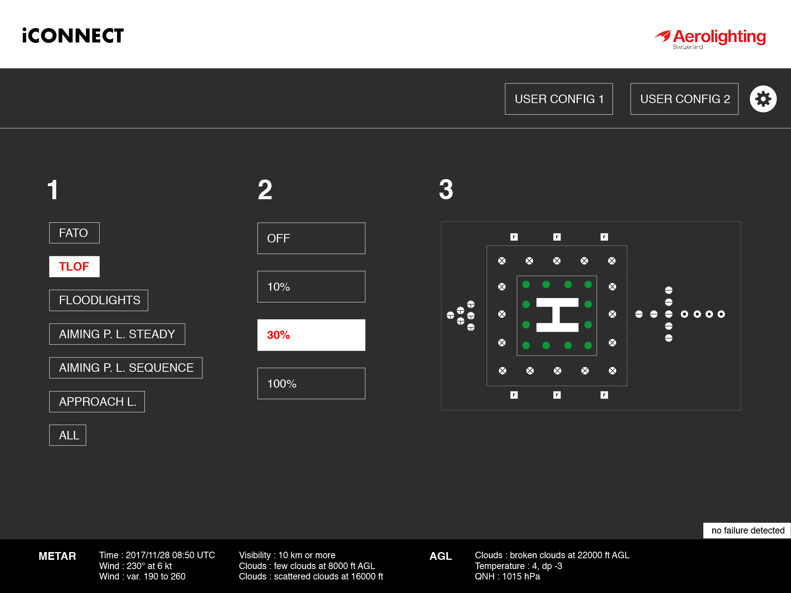Viewport: 791px width, 593px height.
Task: Load USER CONFIG 2 preset
Action: (684, 99)
